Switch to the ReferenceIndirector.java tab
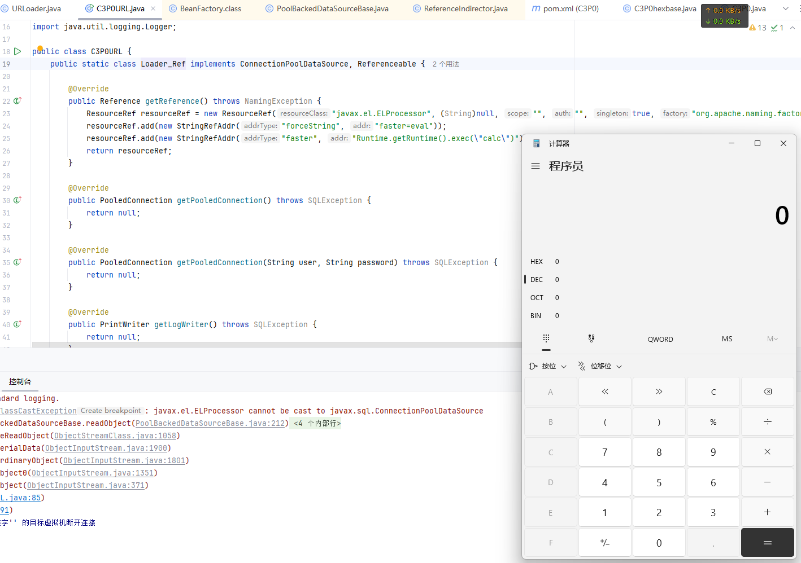 tap(460, 8)
